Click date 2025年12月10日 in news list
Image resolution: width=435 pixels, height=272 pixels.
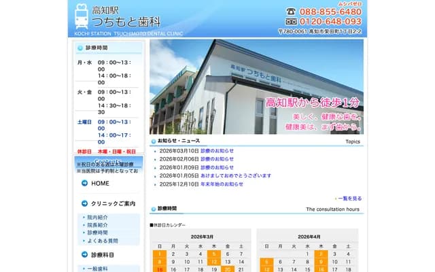[x=179, y=184]
